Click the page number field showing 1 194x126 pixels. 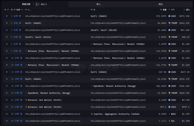pos(37,4)
